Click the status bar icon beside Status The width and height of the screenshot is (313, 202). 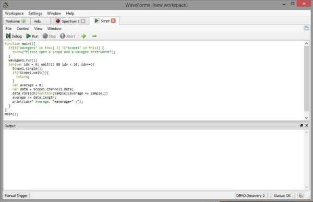[x=300, y=196]
